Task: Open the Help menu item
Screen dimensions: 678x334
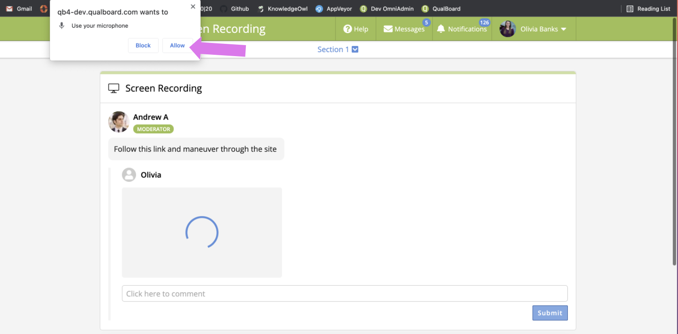Action: click(x=356, y=29)
